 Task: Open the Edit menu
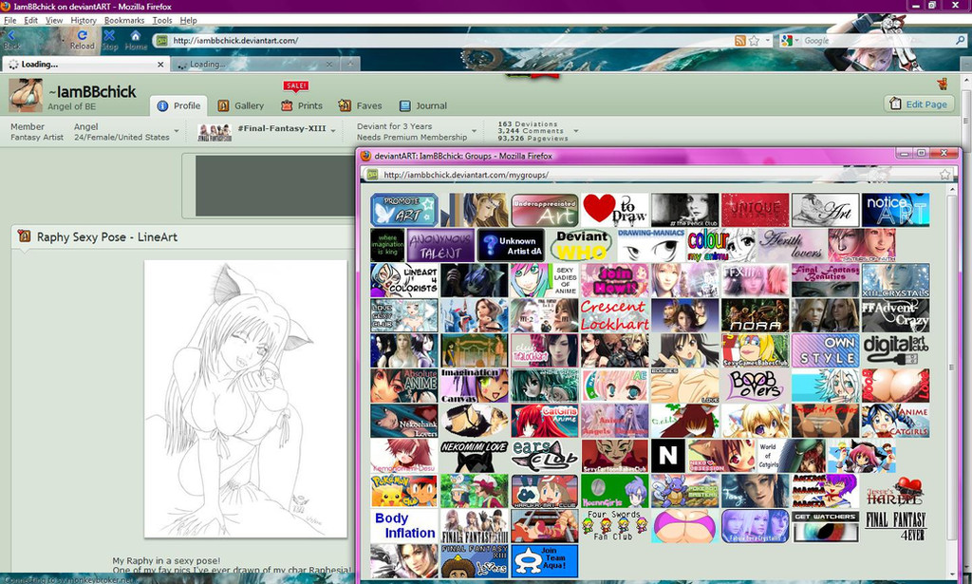31,21
